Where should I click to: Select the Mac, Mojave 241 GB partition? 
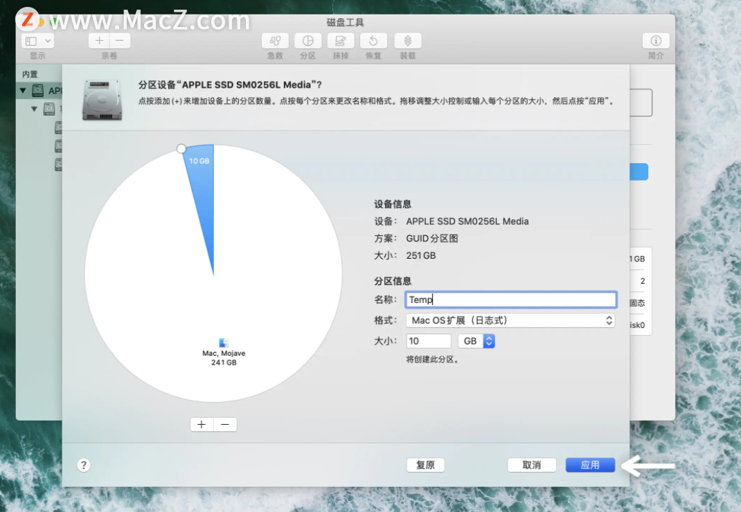pos(224,358)
